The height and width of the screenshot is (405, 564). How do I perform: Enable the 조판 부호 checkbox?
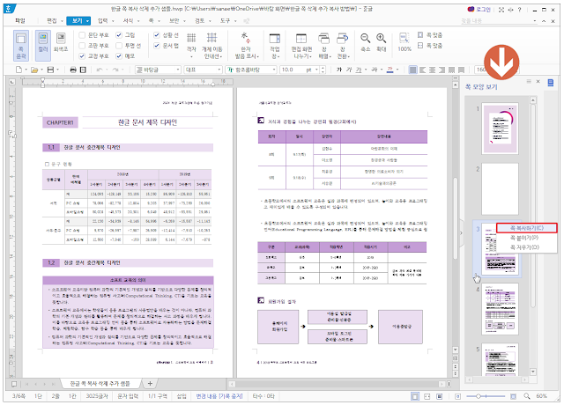[x=82, y=45]
